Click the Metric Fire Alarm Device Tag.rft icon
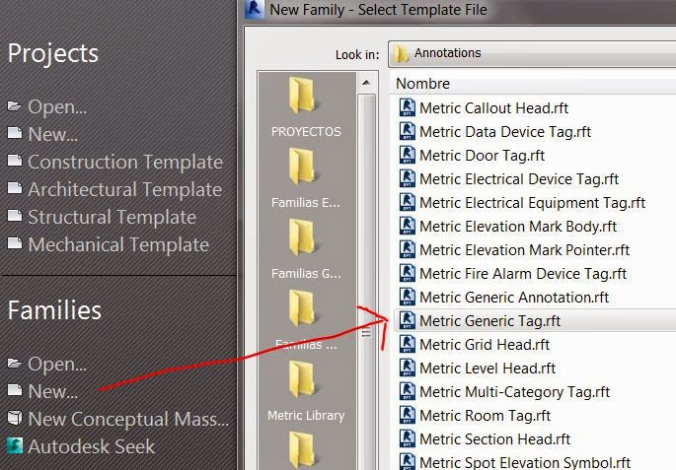The width and height of the screenshot is (676, 470). pos(407,273)
